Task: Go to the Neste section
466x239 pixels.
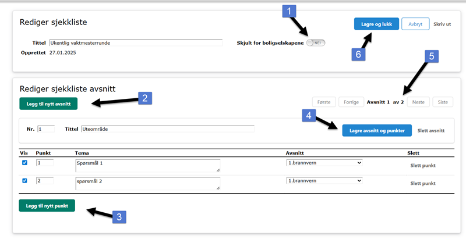Action: (417, 102)
